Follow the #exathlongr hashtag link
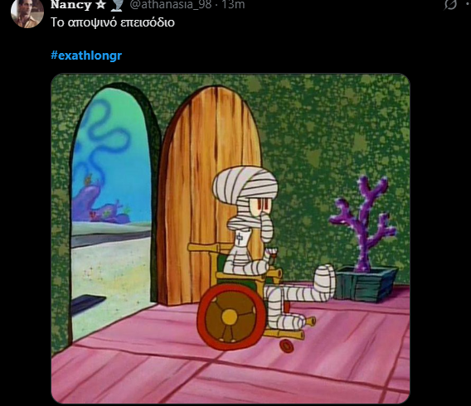 point(86,56)
